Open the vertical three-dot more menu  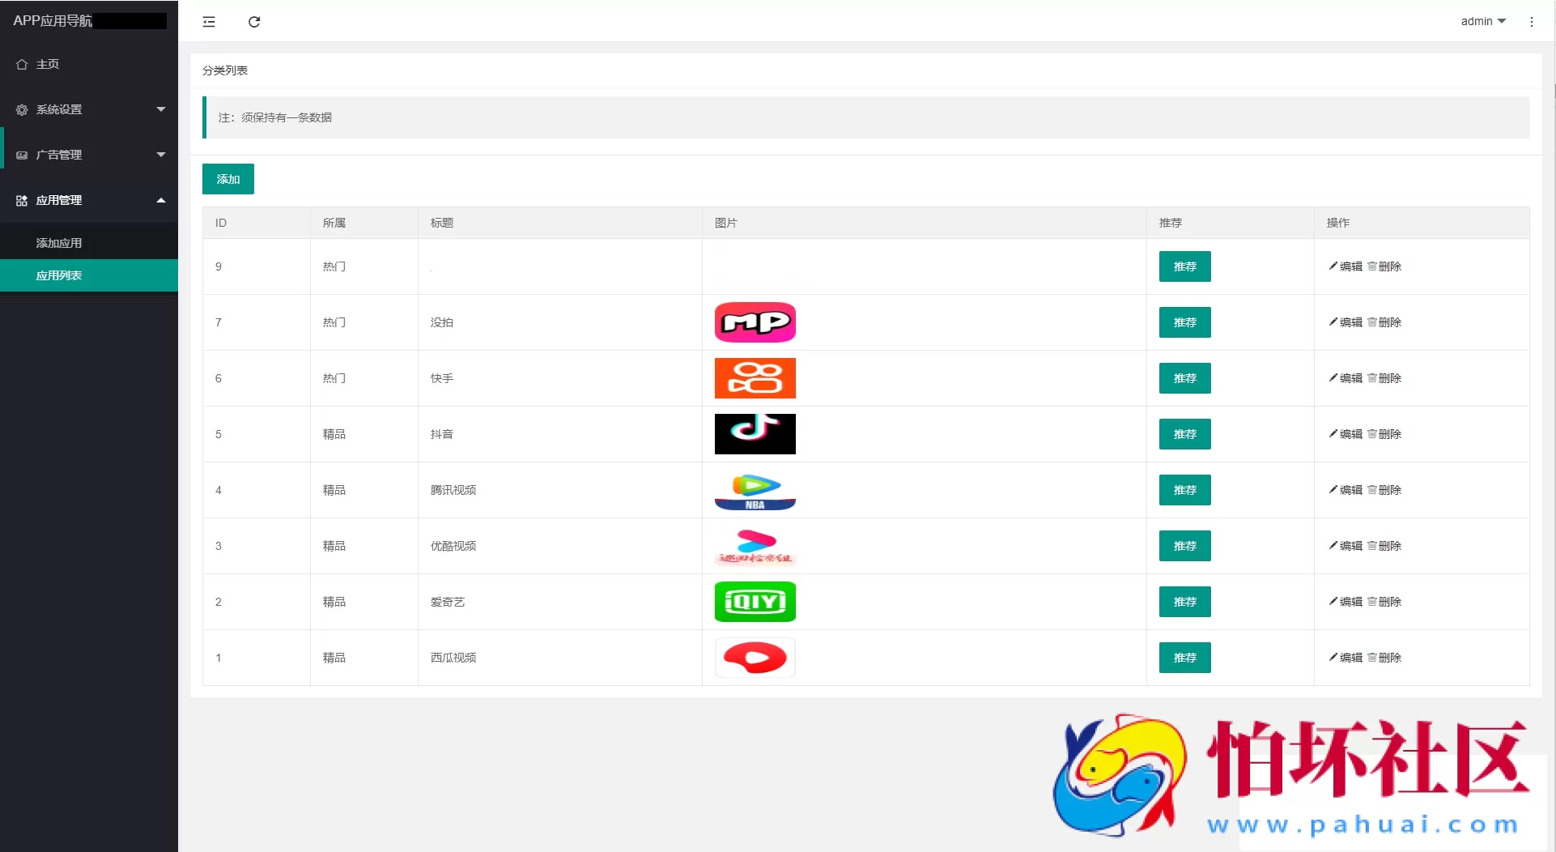pos(1531,22)
